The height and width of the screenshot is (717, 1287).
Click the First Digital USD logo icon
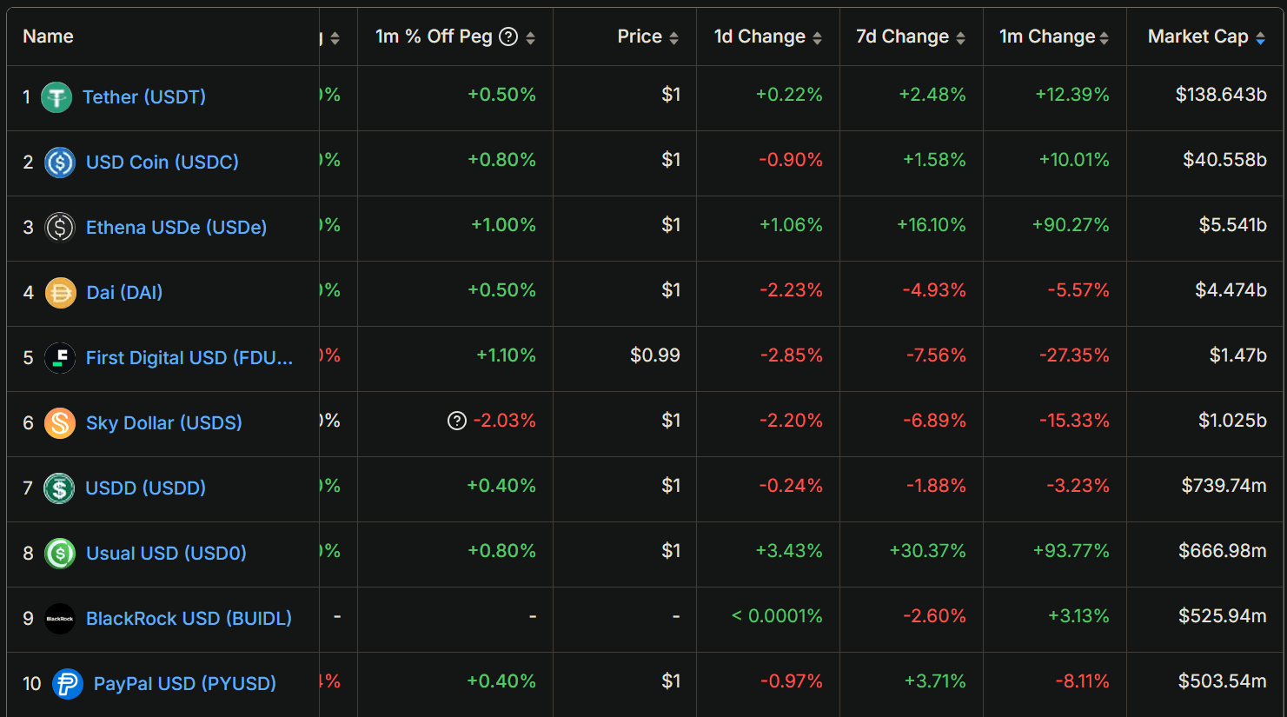coord(60,358)
